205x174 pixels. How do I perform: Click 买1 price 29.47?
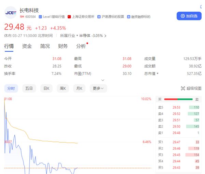pyautogui.click(x=176, y=142)
